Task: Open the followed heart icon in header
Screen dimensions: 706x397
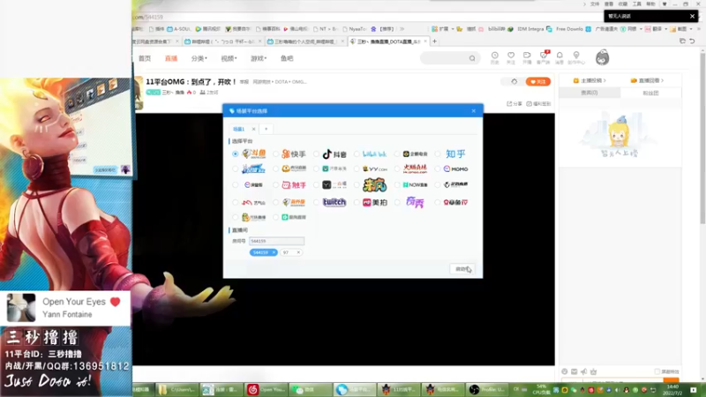Action: point(511,57)
